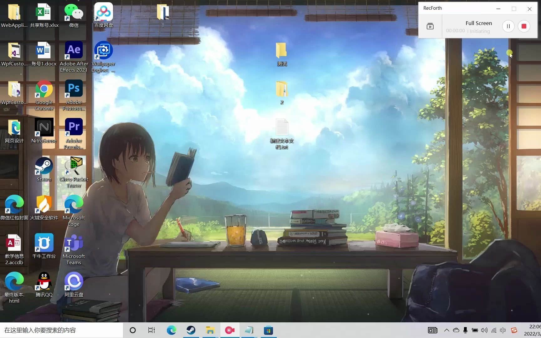Select the Wallpaper Engine shortcut
Screen dimensions: 541x338
point(103,57)
